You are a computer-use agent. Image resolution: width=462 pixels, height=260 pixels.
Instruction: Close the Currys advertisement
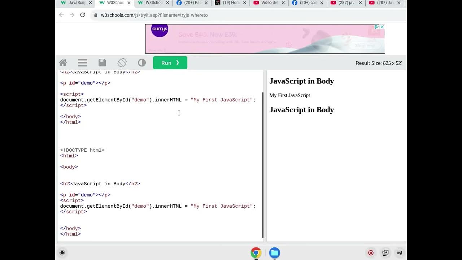(x=382, y=27)
